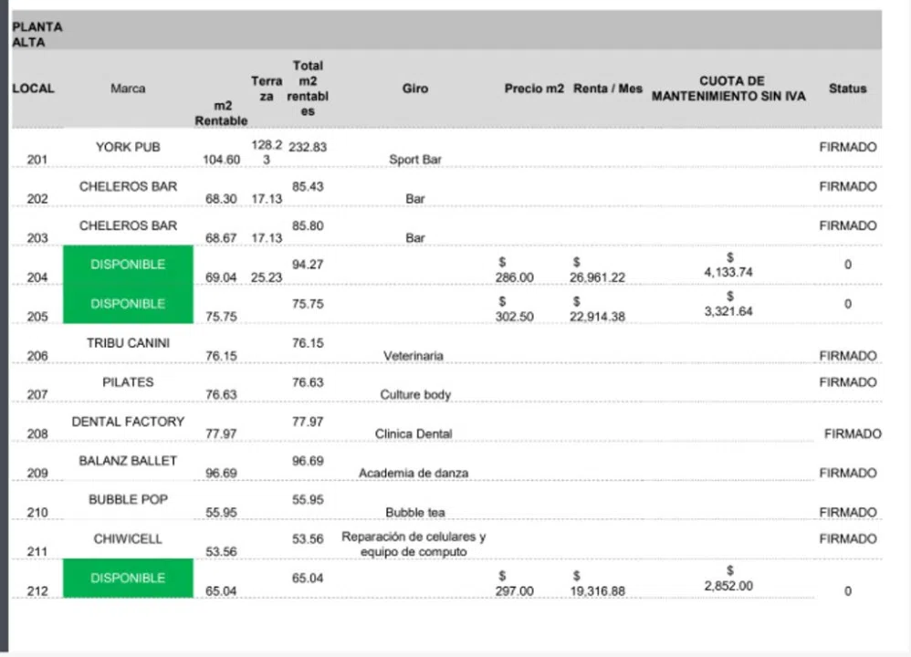
Task: Click the green DISPONIBLE cell for local 205
Action: [x=128, y=304]
